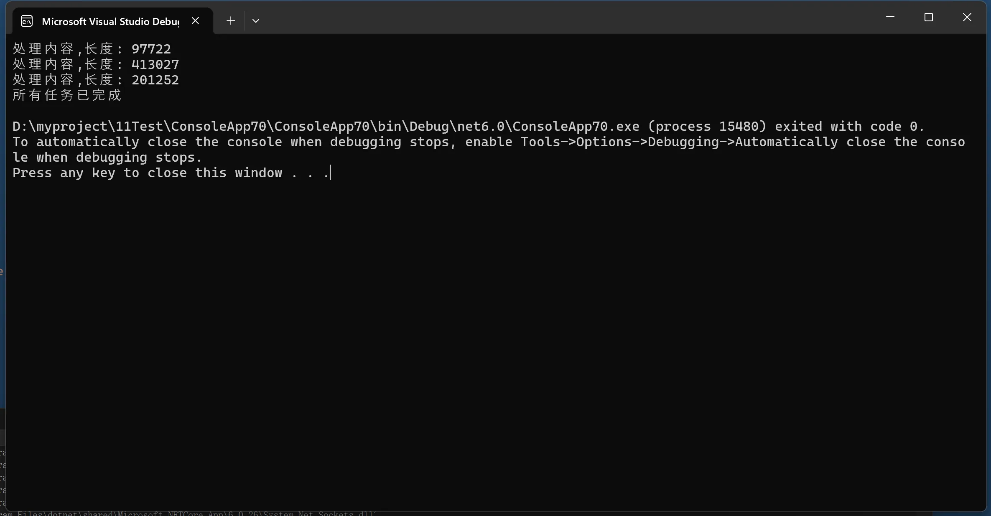The image size is (991, 516).
Task: Click the "exited with code 0" text
Action: pyautogui.click(x=849, y=126)
